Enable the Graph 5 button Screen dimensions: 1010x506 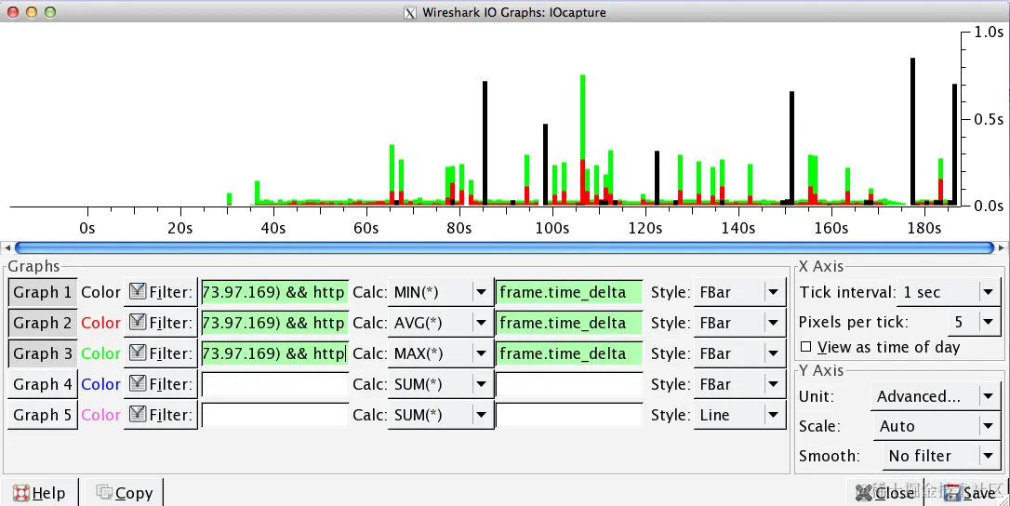(x=43, y=415)
